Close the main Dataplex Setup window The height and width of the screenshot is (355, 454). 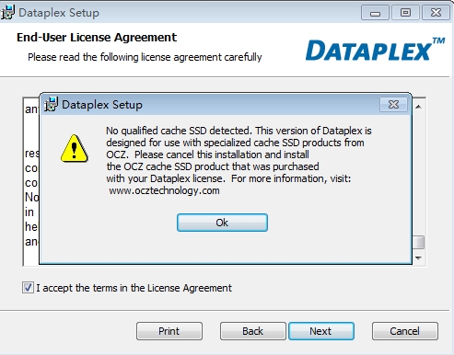(x=436, y=13)
